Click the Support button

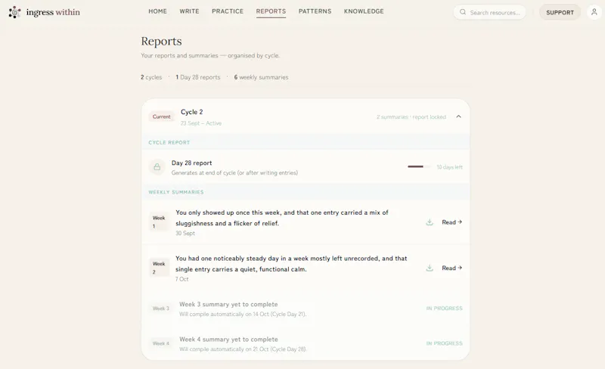tap(560, 12)
